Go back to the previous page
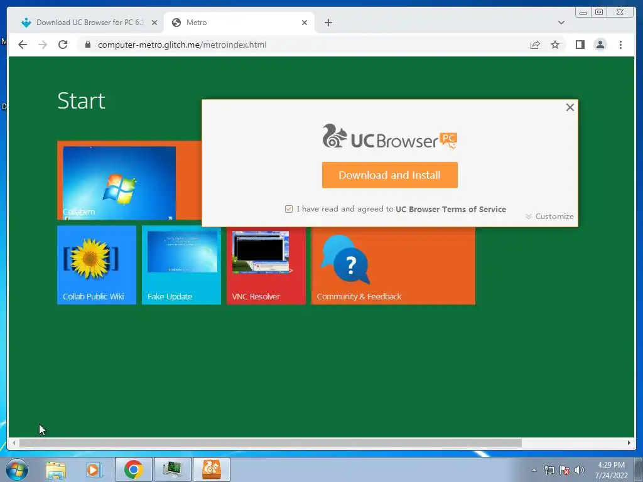The image size is (643, 482). pos(23,45)
